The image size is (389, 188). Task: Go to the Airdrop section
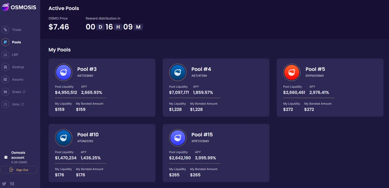coord(18,67)
